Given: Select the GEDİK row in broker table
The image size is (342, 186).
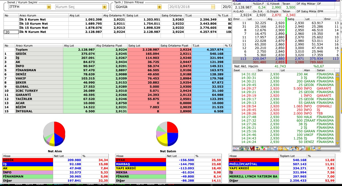Looking at the screenshot, I should (x=118, y=54).
